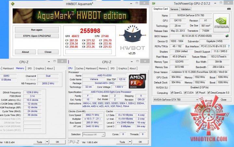Expand Tools arrow in right CPU-Z window
The image size is (234, 147).
point(130,142)
